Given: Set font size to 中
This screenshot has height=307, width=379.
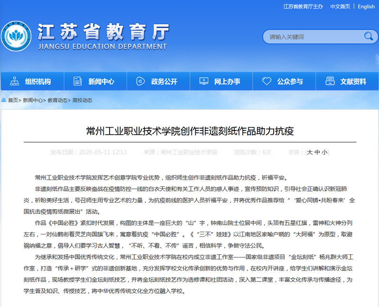Looking at the screenshot, I should pyautogui.click(x=317, y=152).
